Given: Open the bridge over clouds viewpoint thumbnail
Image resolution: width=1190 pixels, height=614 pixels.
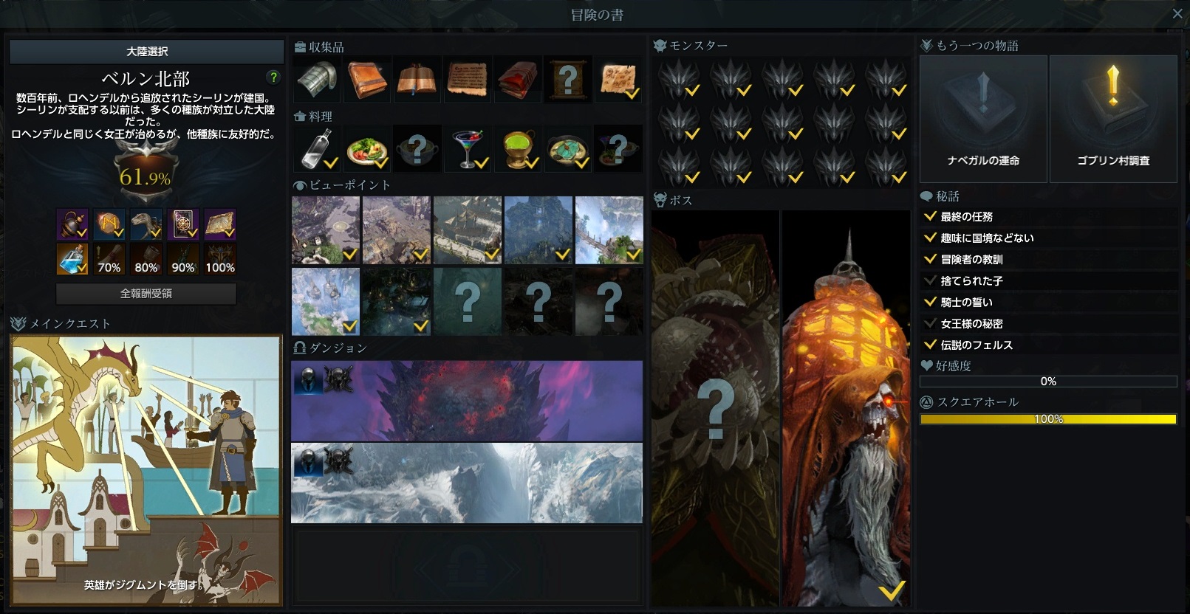Looking at the screenshot, I should (x=609, y=230).
